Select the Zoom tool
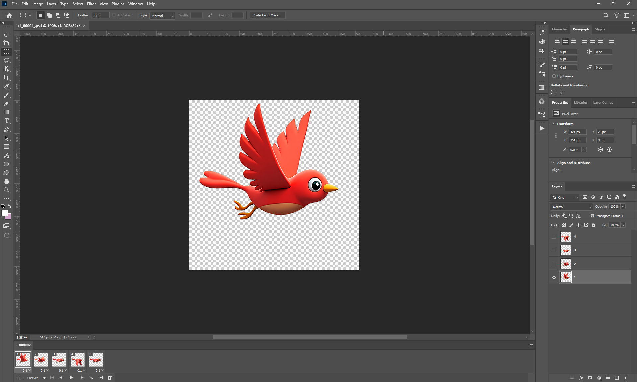The width and height of the screenshot is (637, 382). click(6, 190)
